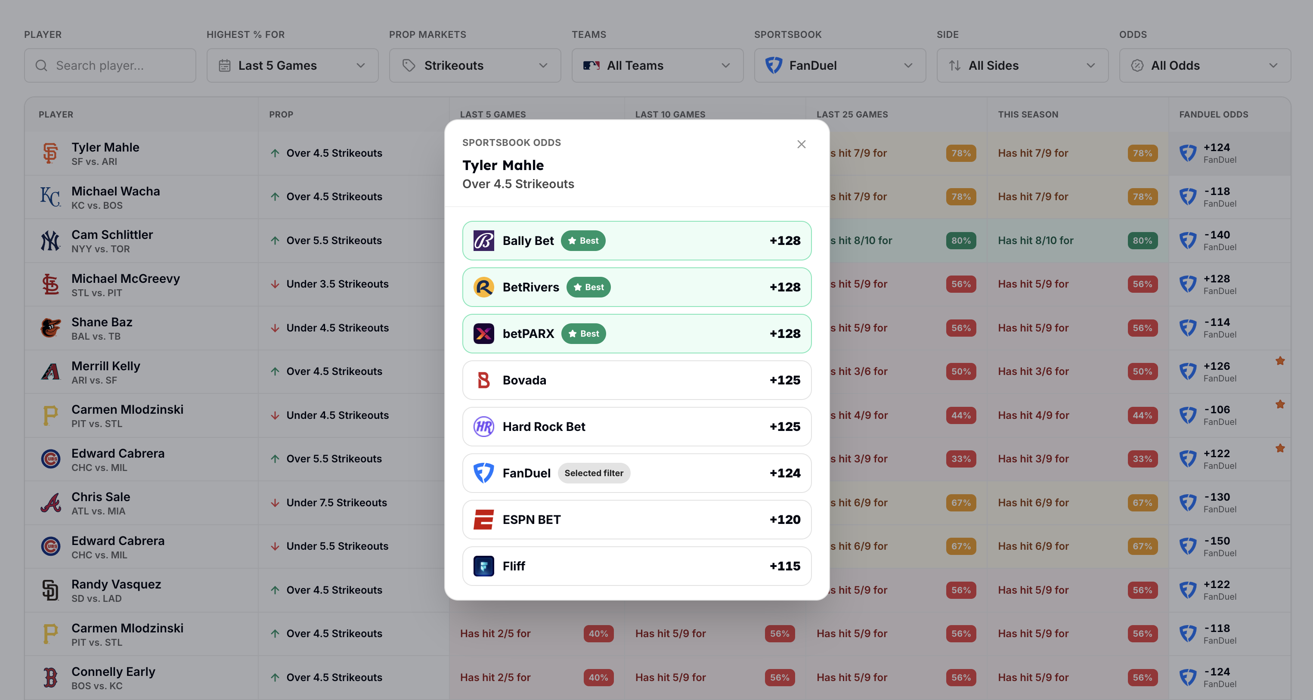This screenshot has width=1313, height=700.
Task: Click the Bally Bet logo icon
Action: tap(484, 241)
